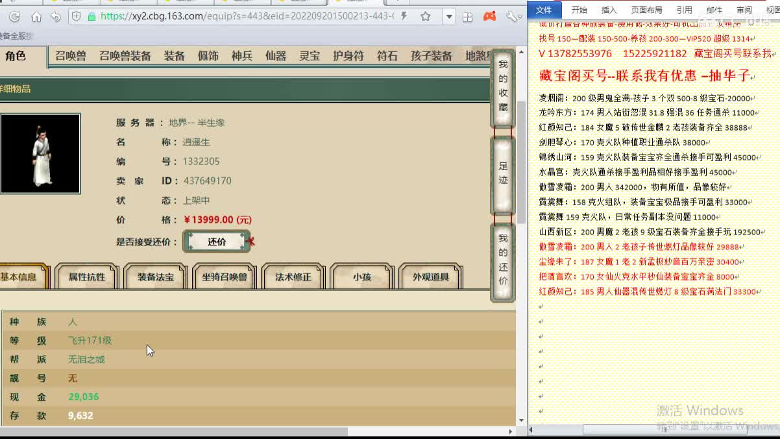Screen dimensions: 780x439
Task: Select the 小孩 tab
Action: [361, 277]
